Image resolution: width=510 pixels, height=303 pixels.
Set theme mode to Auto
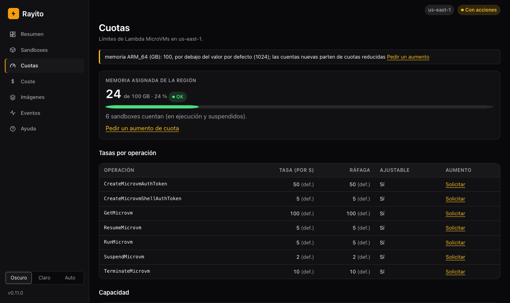point(70,278)
